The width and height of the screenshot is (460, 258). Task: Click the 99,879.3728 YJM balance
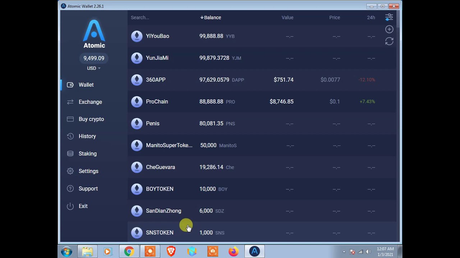click(x=220, y=58)
